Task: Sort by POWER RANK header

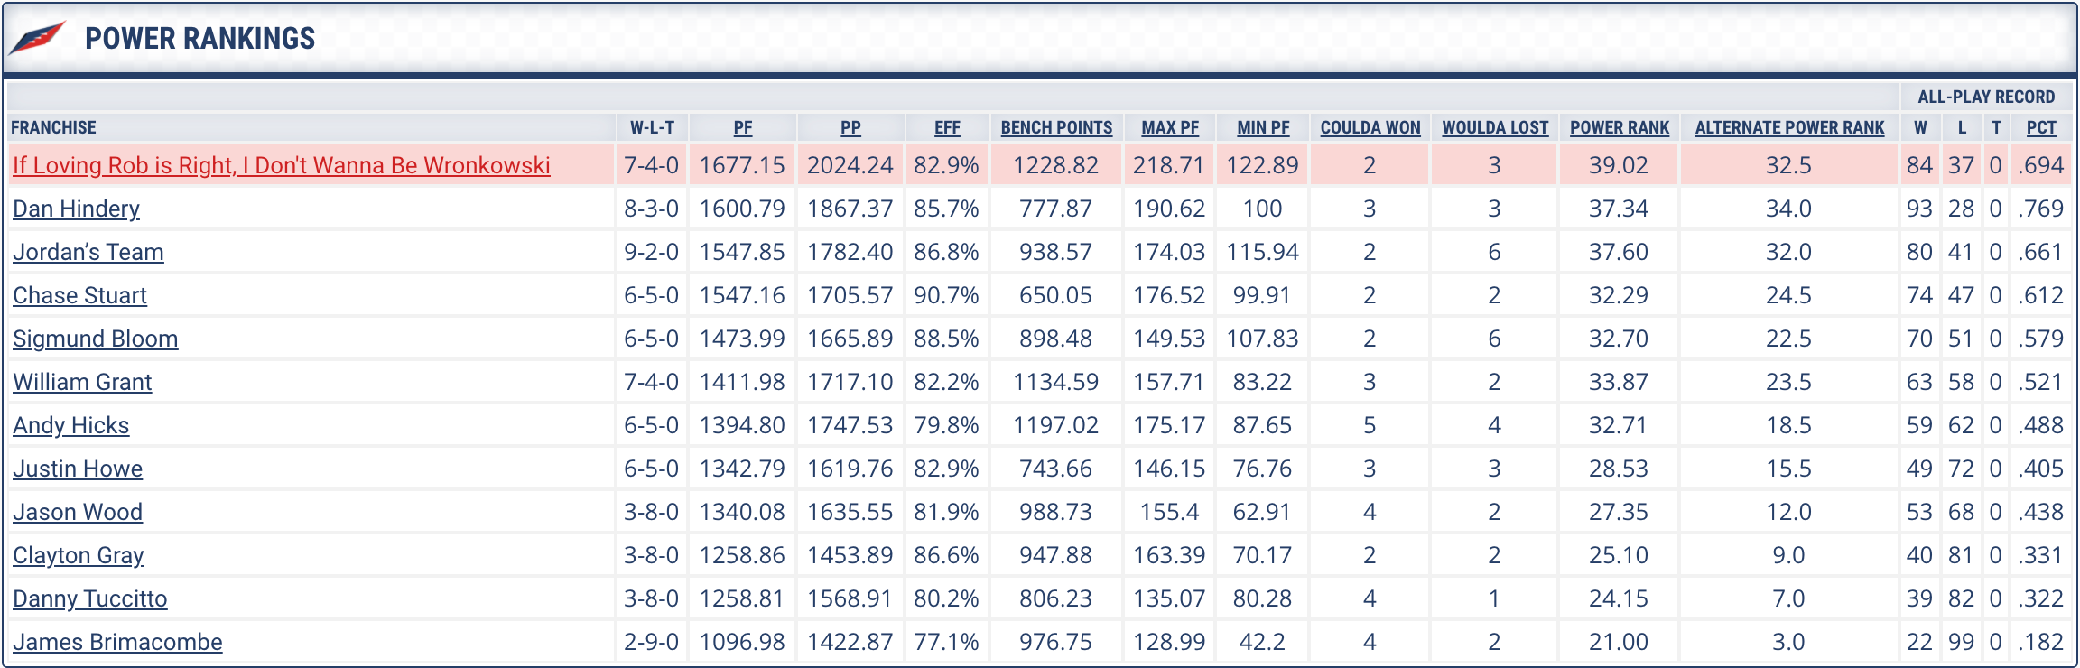Action: (1620, 127)
